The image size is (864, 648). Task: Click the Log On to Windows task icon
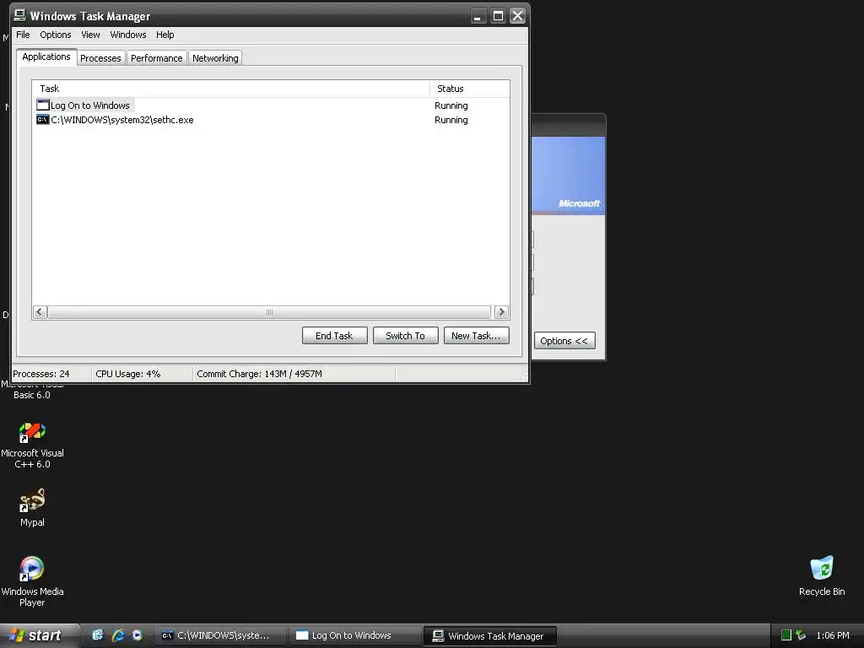click(43, 105)
